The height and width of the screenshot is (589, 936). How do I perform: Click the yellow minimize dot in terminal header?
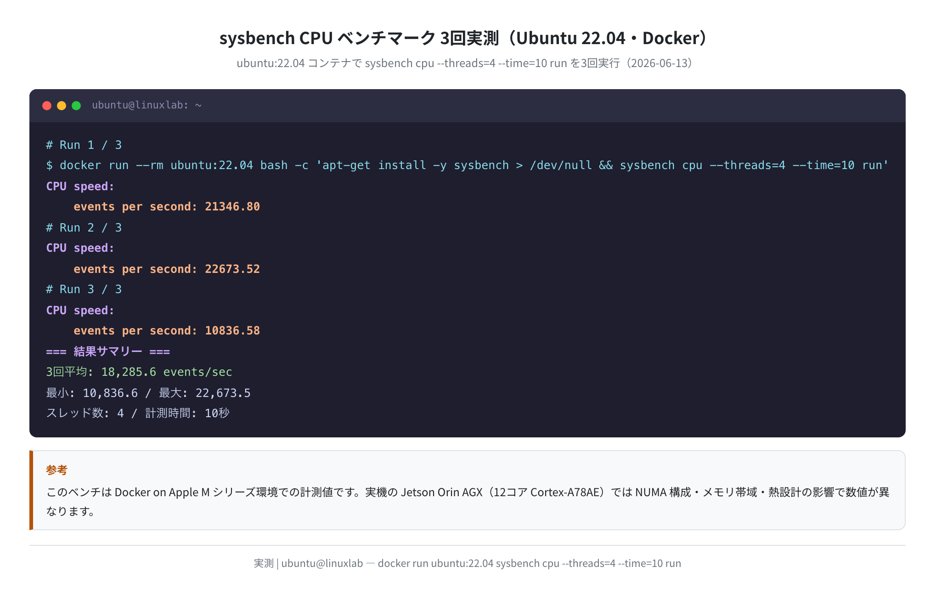[62, 106]
